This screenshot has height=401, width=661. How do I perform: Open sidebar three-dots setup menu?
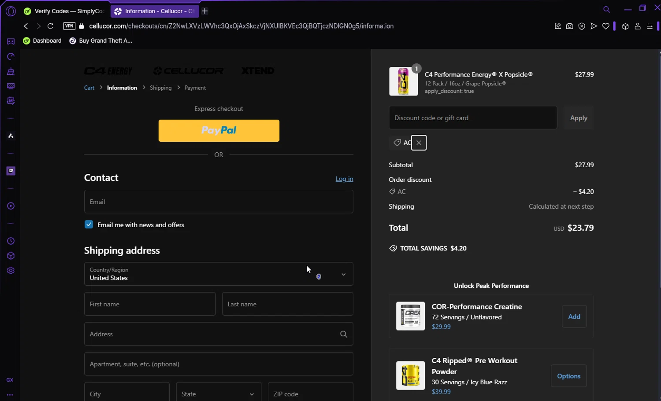(x=10, y=395)
